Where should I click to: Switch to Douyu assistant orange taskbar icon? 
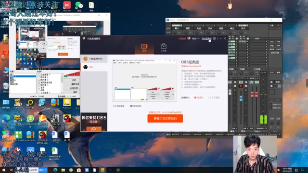click(x=103, y=170)
